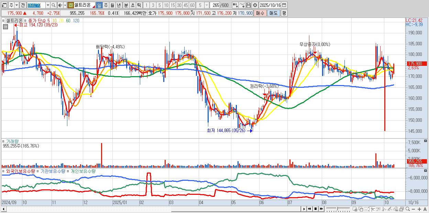429x213 pixels.
Task: Choose the 45 interval button
Action: 186,5
